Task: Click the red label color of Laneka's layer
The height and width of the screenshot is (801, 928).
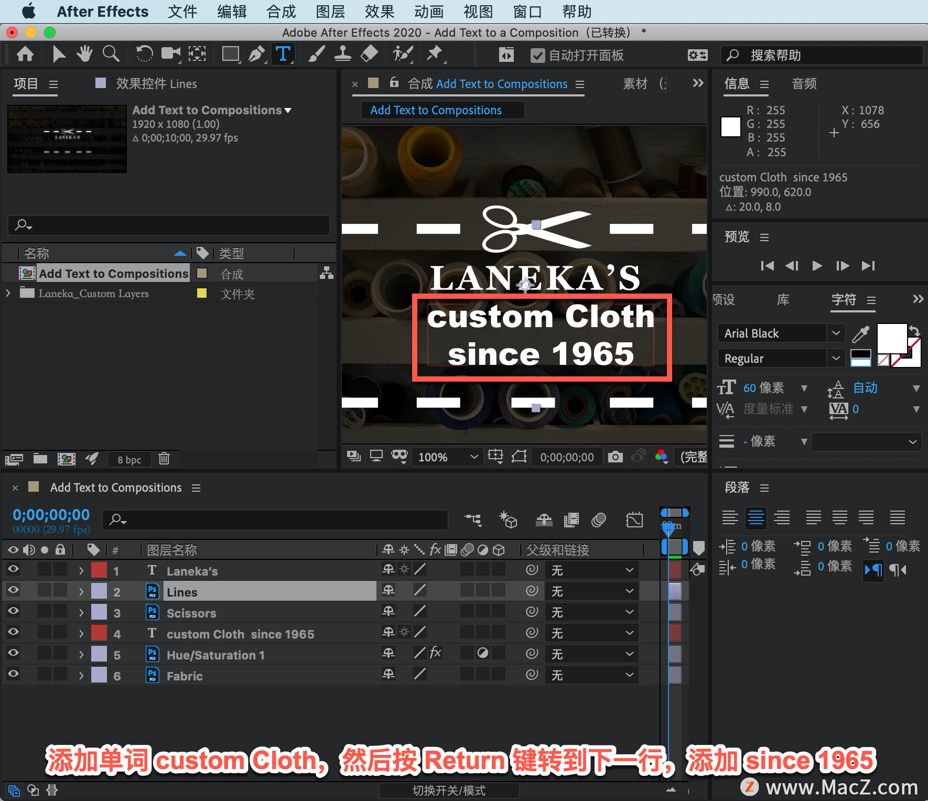Action: [x=99, y=570]
